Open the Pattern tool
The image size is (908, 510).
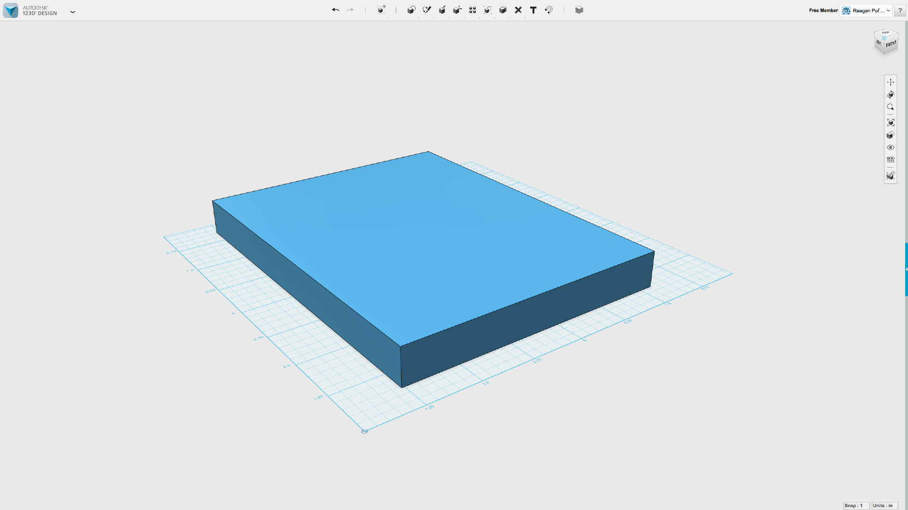coord(472,10)
